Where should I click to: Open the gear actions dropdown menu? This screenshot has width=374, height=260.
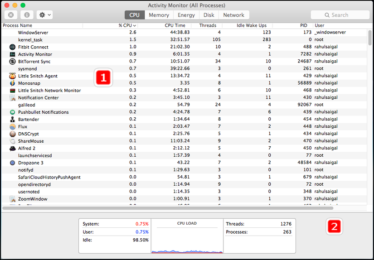[44, 15]
